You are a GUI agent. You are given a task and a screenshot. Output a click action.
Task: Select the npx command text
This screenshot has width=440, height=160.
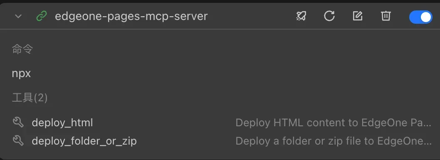tap(21, 74)
